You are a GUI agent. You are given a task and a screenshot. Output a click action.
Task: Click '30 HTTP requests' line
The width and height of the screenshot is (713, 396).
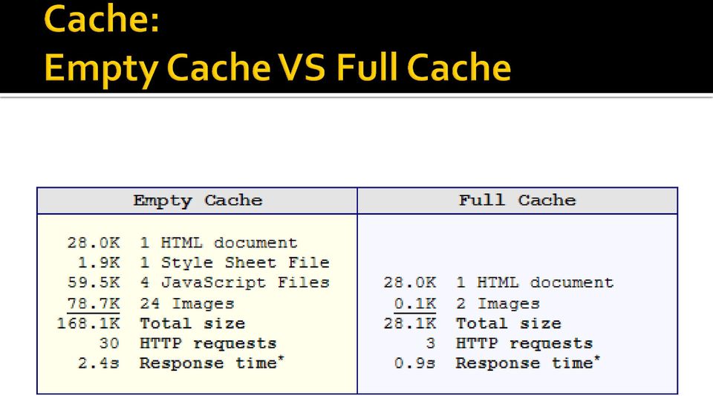pos(187,343)
